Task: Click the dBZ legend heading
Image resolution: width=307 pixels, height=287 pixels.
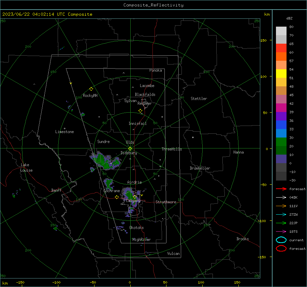Action: (289, 18)
